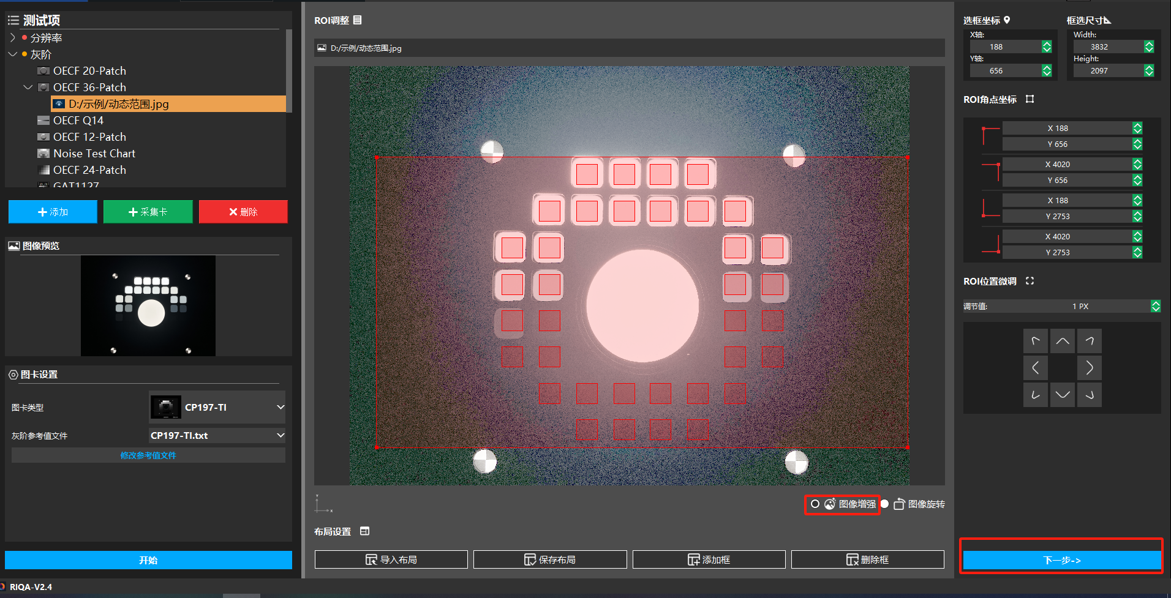
Task: Increase the X-axis coordinate stepper value
Action: [1047, 43]
